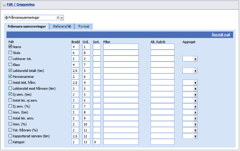Viewport: 240px width, 151px height.
Task: Click the Fält / Gruppering heading link
Action: point(21,4)
